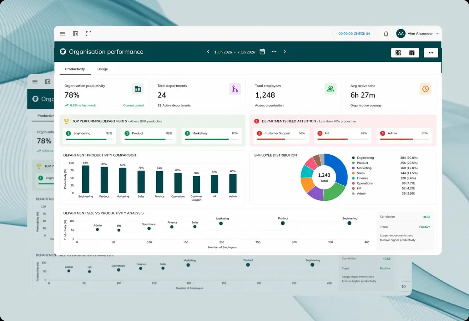Switch to table view layout icon
The width and height of the screenshot is (469, 321).
coord(412,53)
